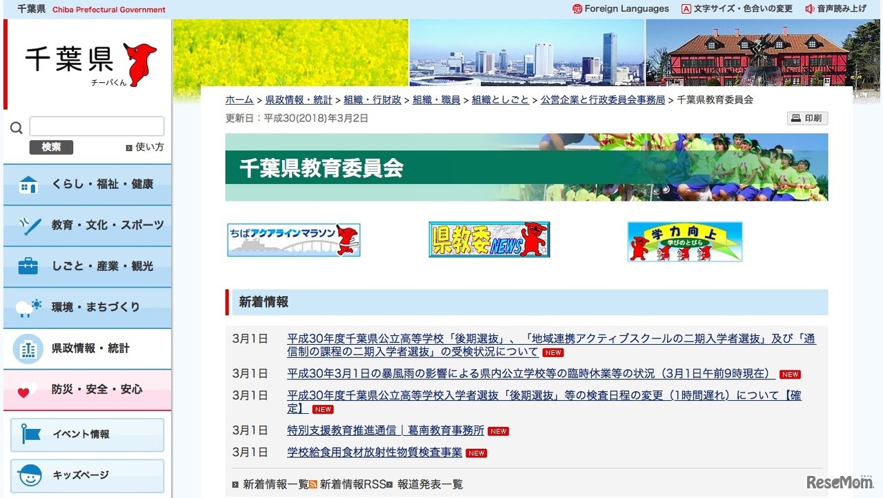
Task: Click the 音声読み上げ speaker icon
Action: [810, 9]
